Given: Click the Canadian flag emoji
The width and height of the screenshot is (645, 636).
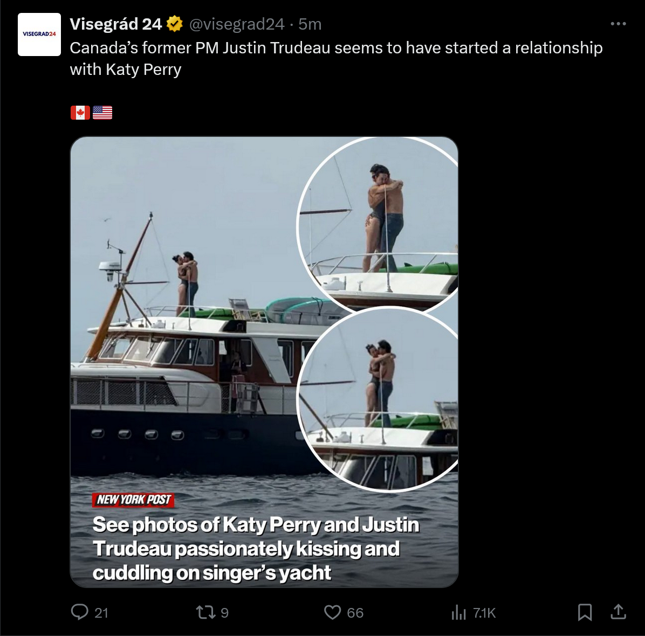Looking at the screenshot, I should tap(80, 112).
